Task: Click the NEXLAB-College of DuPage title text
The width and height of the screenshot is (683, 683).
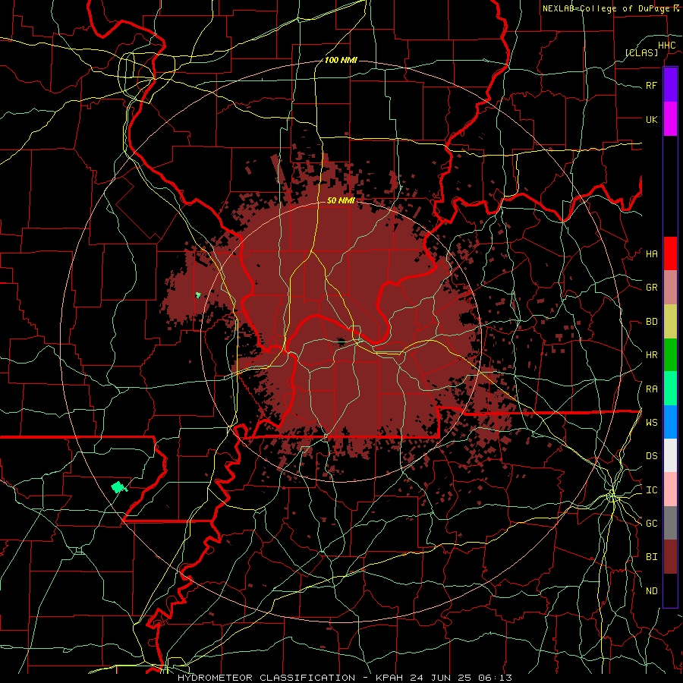Action: pos(608,8)
